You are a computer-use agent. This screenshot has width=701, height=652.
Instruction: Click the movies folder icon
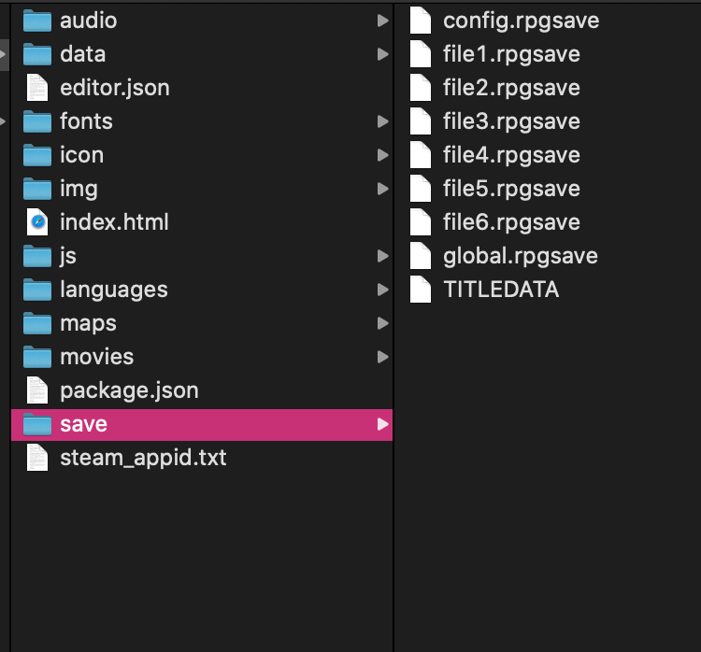click(x=37, y=357)
